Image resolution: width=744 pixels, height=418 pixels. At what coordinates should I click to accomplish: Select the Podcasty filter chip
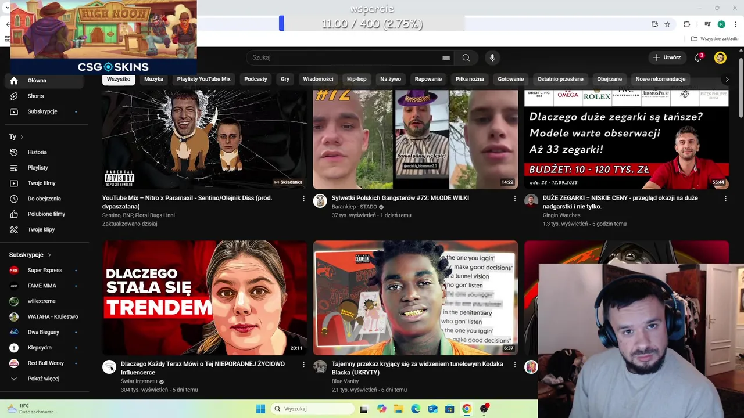pyautogui.click(x=256, y=79)
